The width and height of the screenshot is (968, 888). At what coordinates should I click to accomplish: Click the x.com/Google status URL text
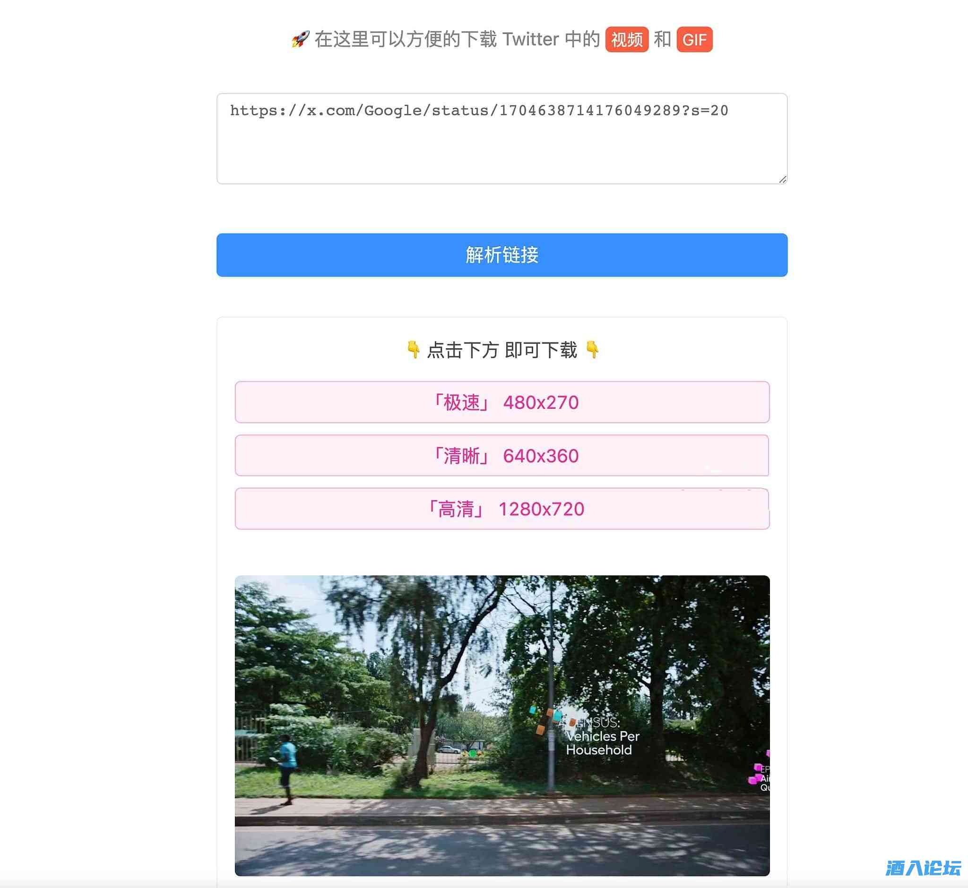click(479, 111)
